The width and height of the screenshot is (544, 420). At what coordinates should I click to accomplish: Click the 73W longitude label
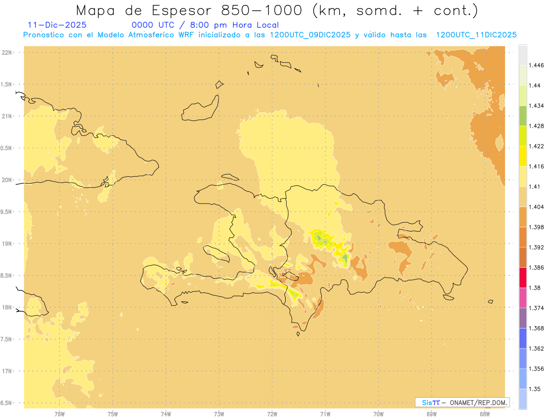click(219, 414)
